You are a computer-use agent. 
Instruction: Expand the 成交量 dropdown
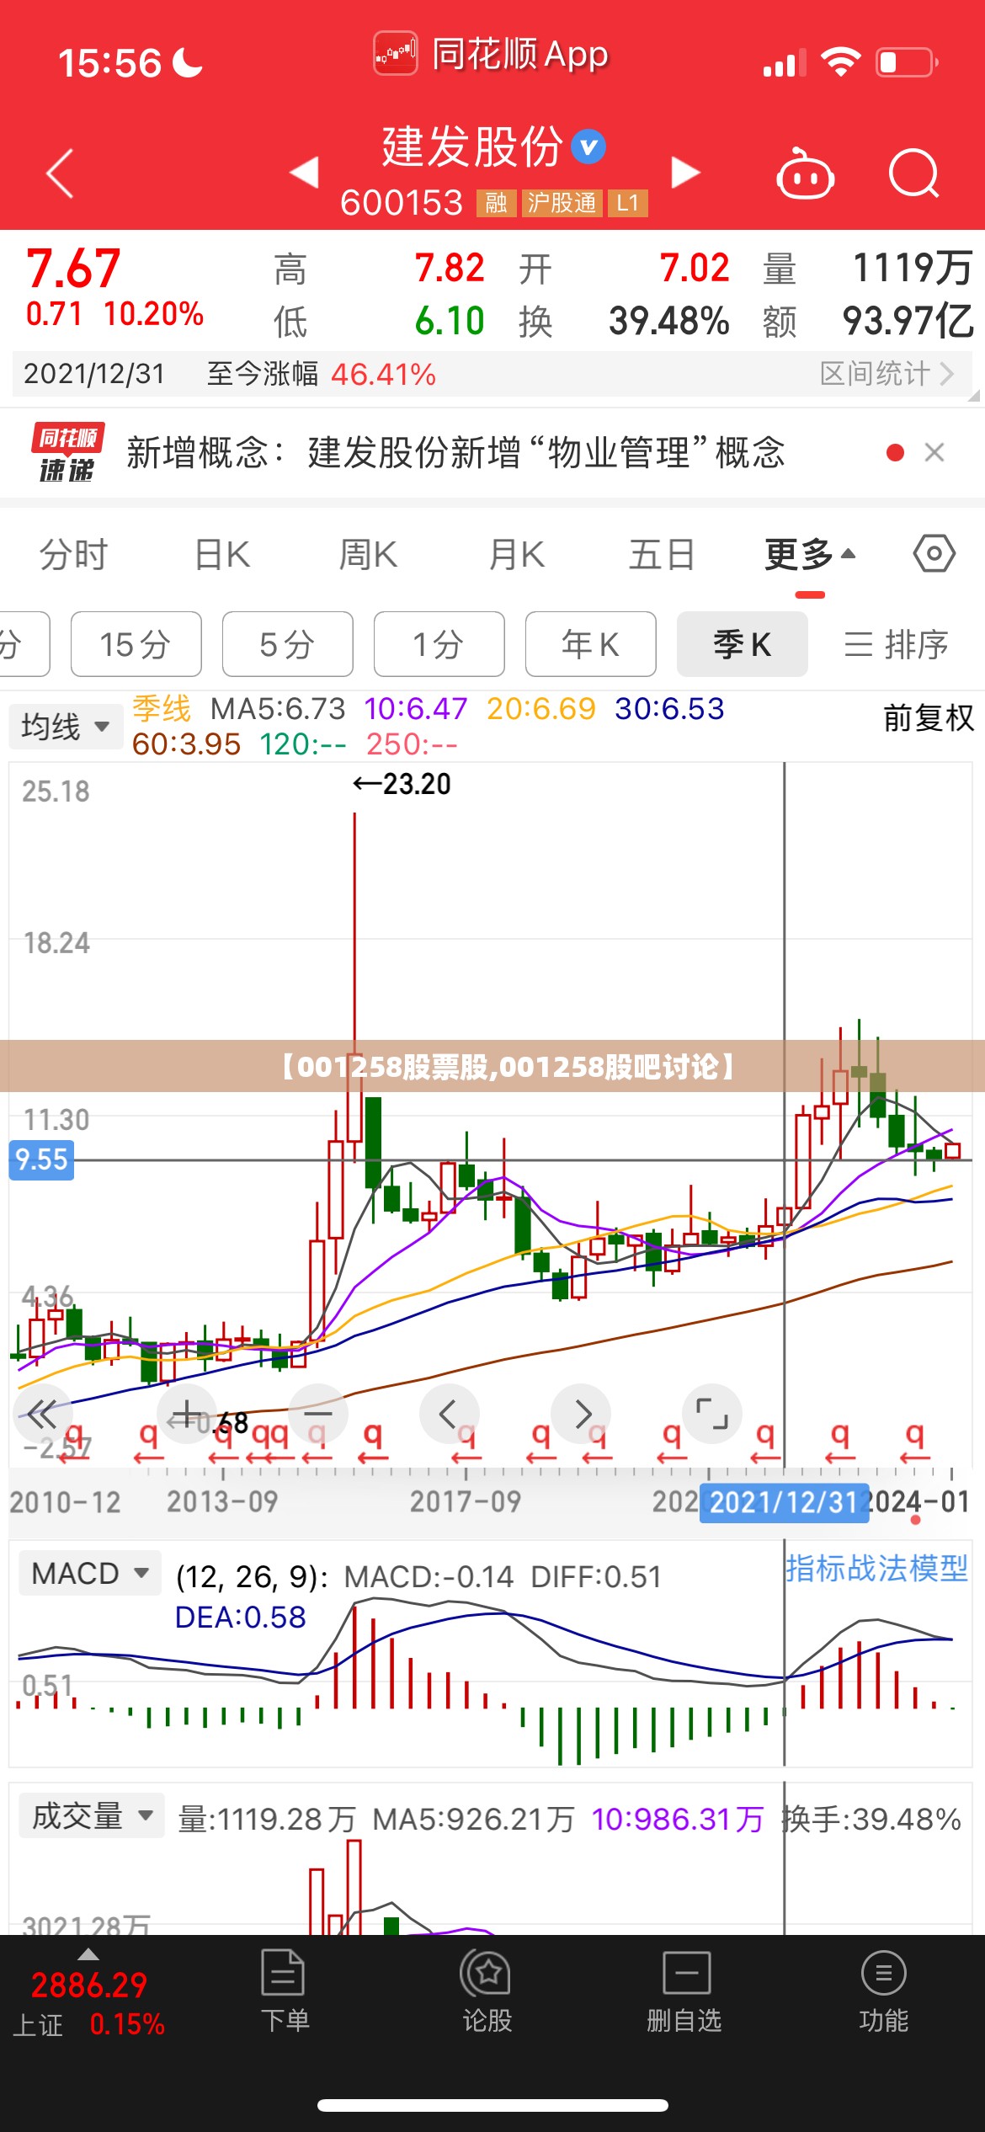[x=92, y=1816]
